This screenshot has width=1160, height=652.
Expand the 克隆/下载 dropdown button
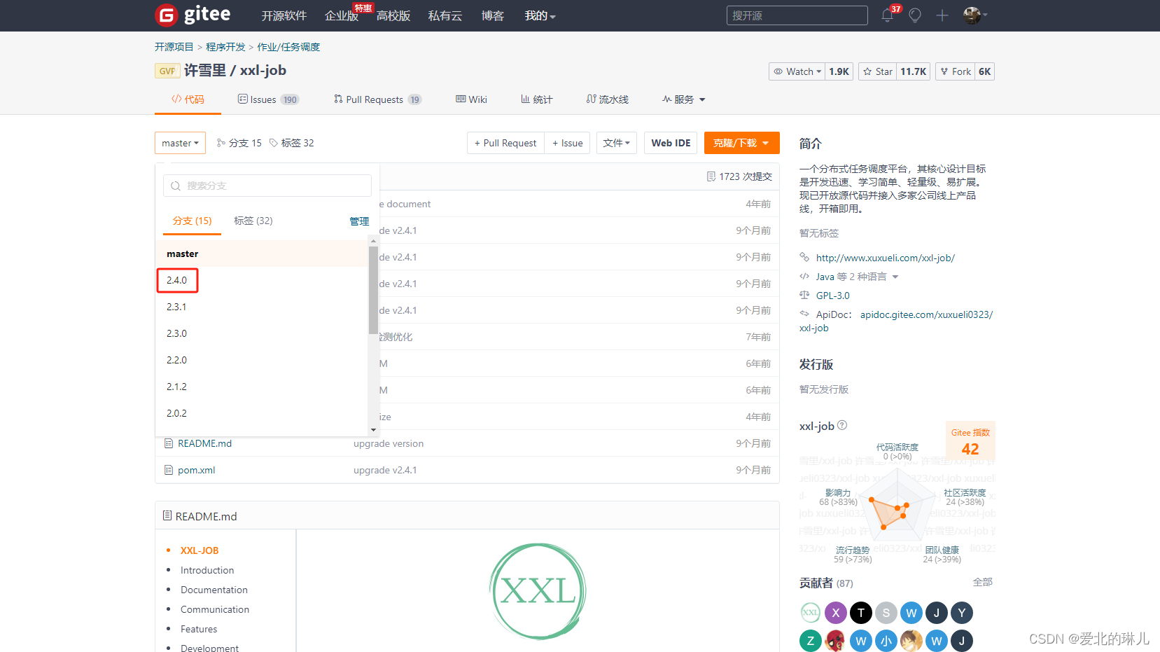click(x=741, y=143)
